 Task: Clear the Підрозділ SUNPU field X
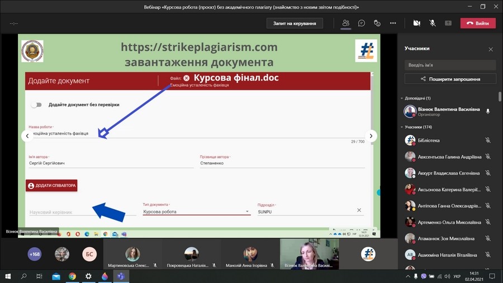(359, 210)
